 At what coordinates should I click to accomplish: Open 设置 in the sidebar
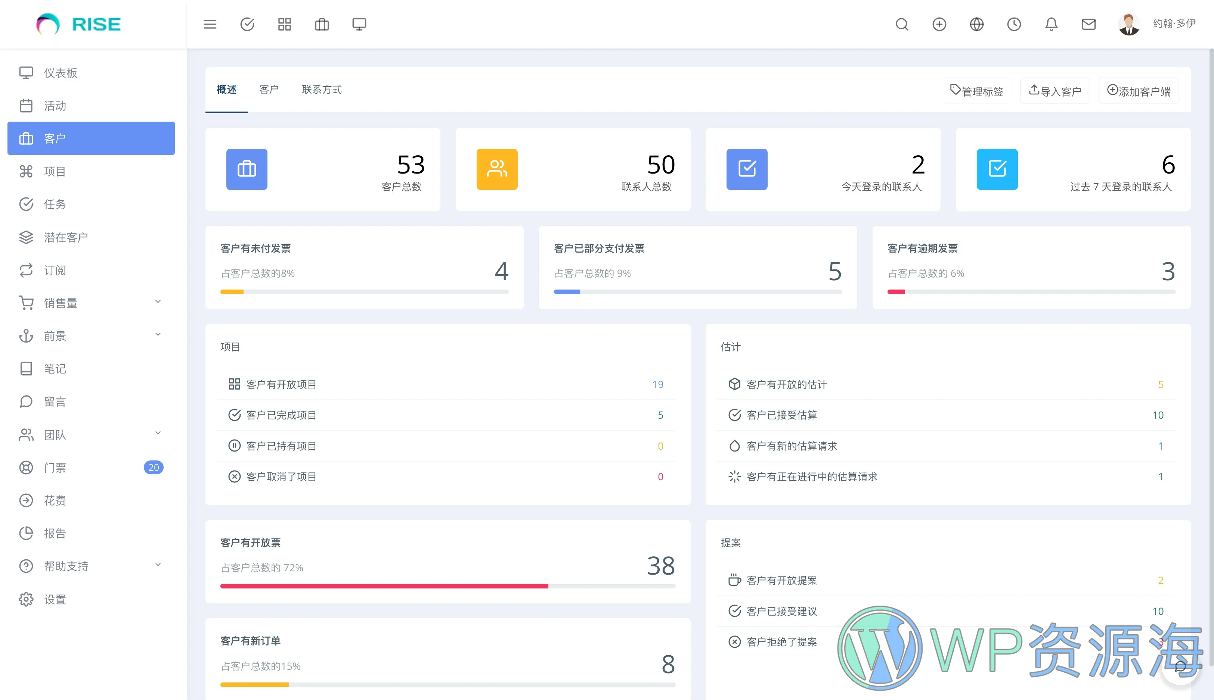[91, 599]
